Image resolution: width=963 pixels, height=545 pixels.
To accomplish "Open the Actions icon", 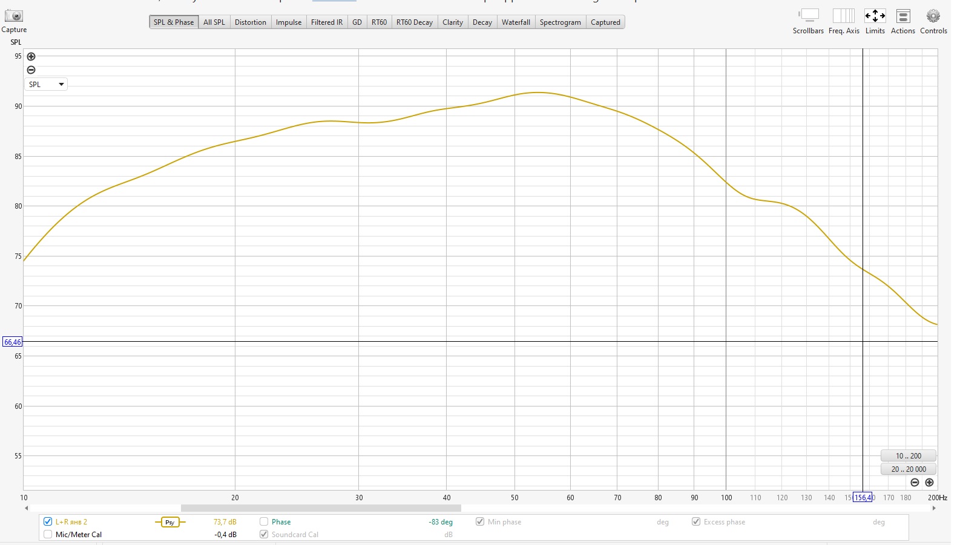I will click(x=903, y=16).
